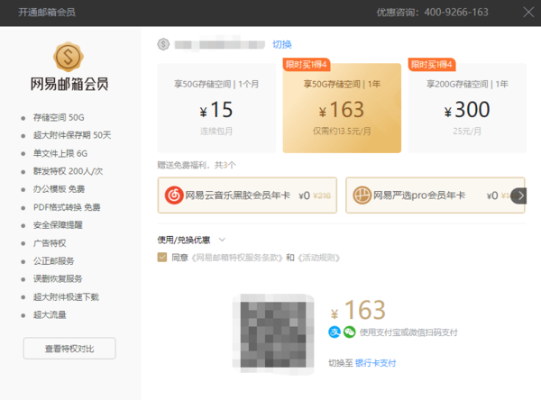Choose the ¥300 one-year 200G plan
Image resolution: width=541 pixels, height=400 pixels.
click(466, 102)
